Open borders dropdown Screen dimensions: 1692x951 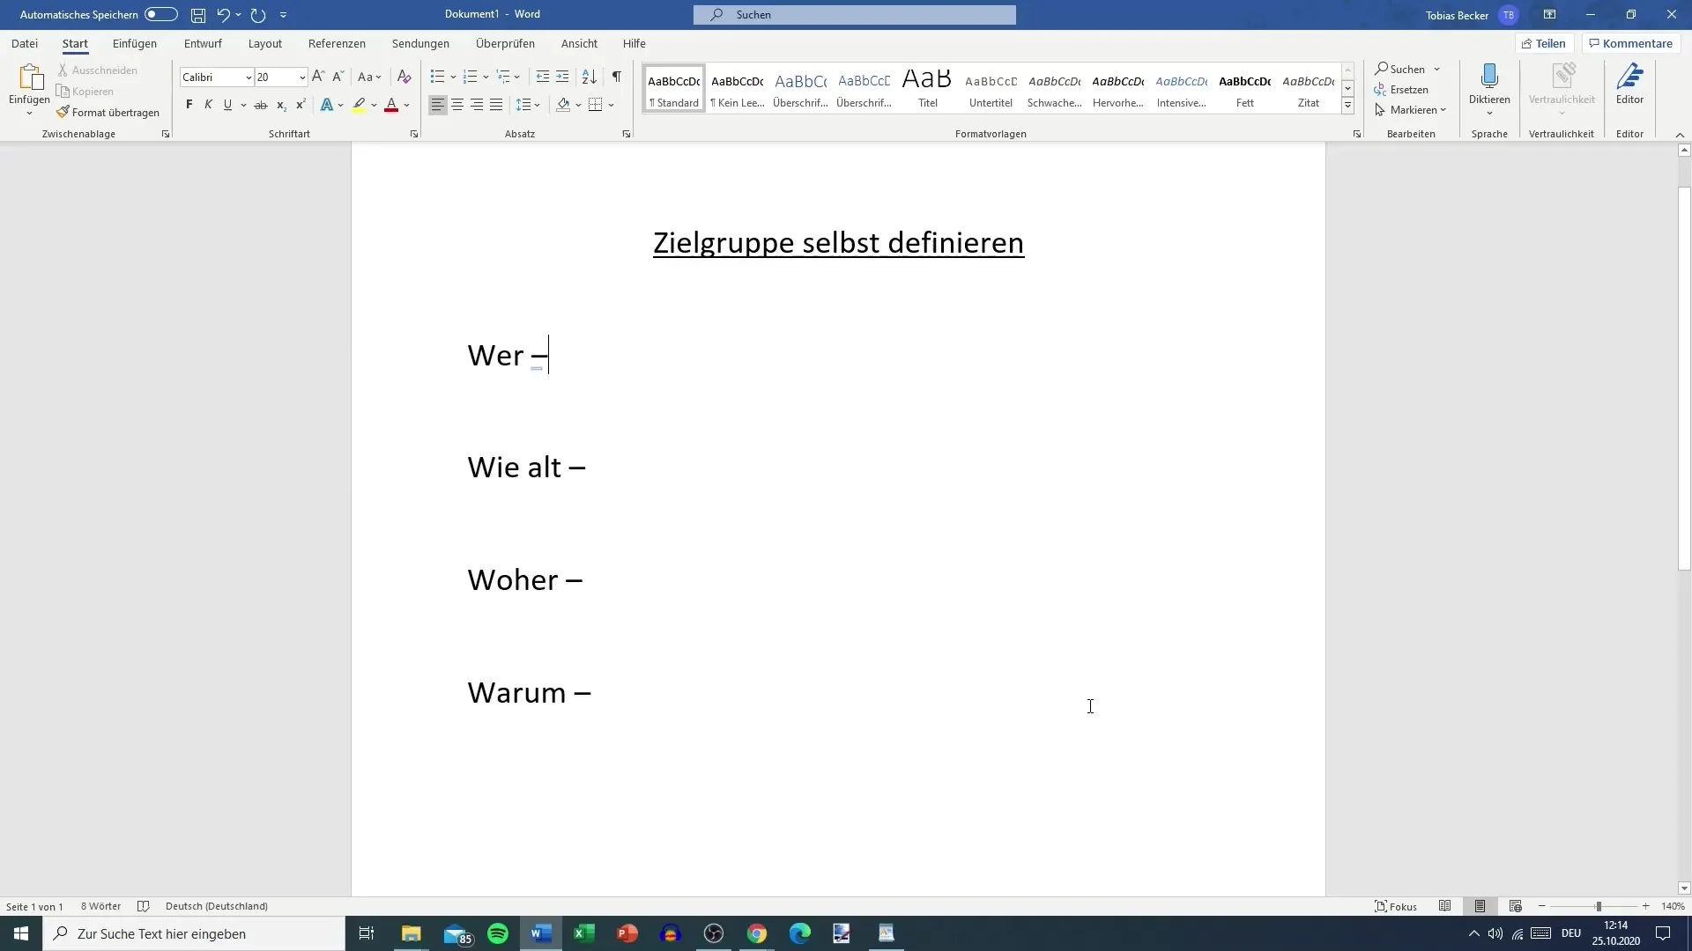[x=611, y=105]
